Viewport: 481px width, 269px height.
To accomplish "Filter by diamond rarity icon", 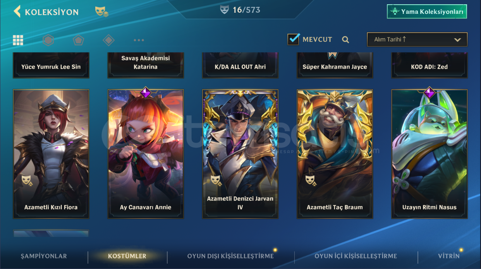I will 108,40.
